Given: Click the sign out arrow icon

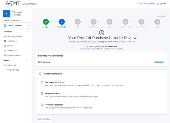Looking at the screenshot, I should [x=158, y=4].
